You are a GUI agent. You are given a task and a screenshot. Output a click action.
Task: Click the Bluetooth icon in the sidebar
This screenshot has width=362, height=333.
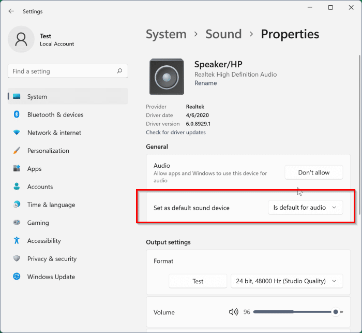[17, 114]
